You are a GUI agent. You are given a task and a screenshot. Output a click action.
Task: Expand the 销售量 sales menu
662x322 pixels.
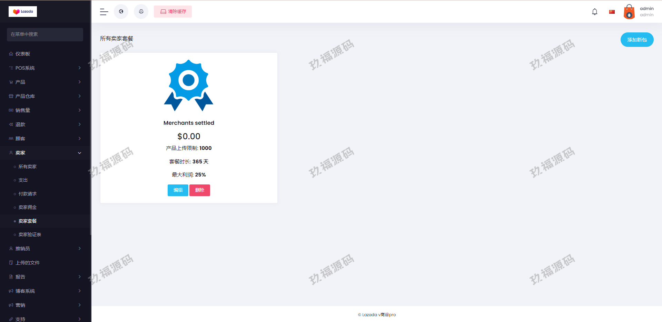pyautogui.click(x=45, y=110)
